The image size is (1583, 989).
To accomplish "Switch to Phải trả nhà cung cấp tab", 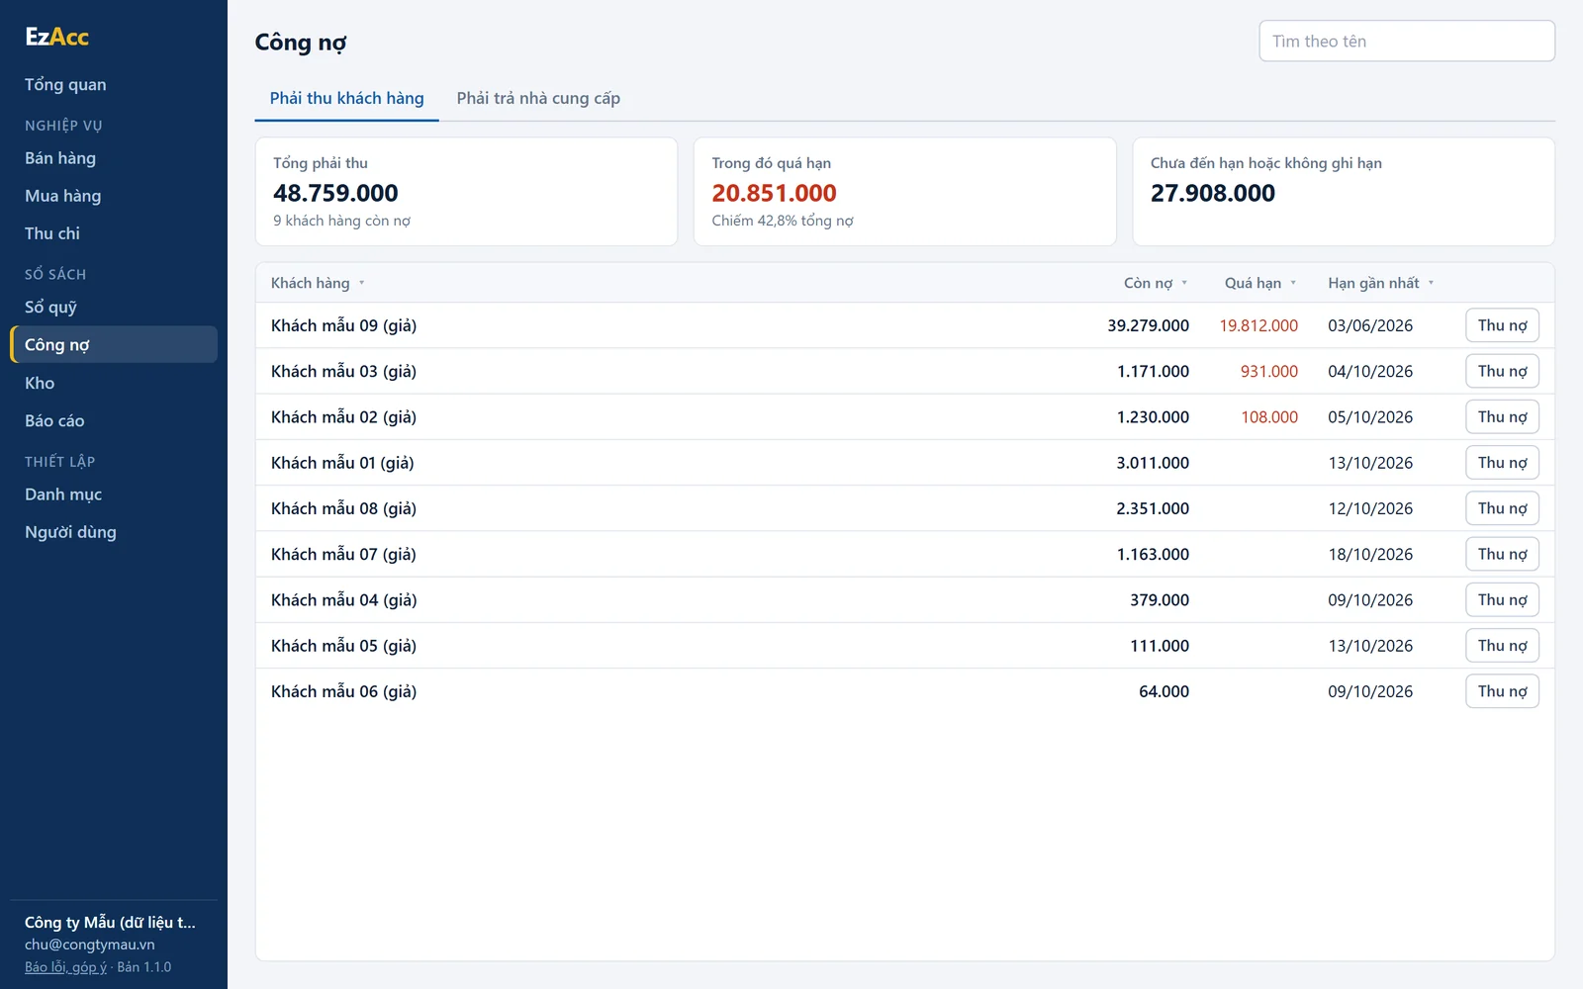I will [x=538, y=98].
